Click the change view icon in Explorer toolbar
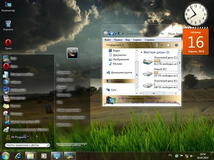 click(x=157, y=45)
